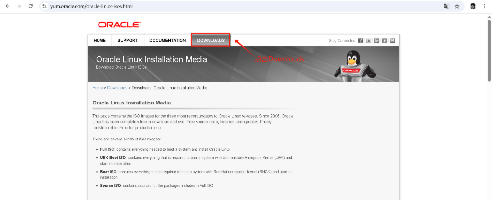Click the 'Download Oracle Linux ISOs' subtitle
Image resolution: width=493 pixels, height=209 pixels.
(121, 67)
